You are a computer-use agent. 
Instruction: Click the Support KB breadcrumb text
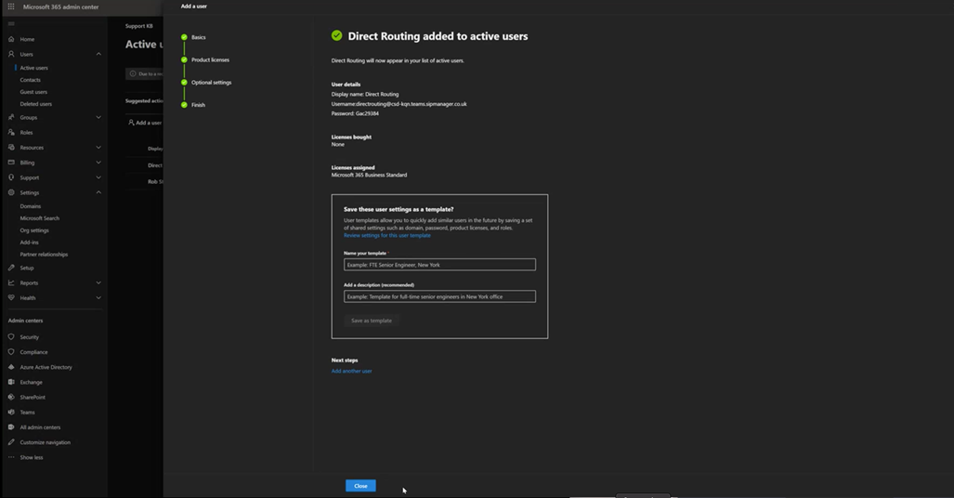(139, 26)
